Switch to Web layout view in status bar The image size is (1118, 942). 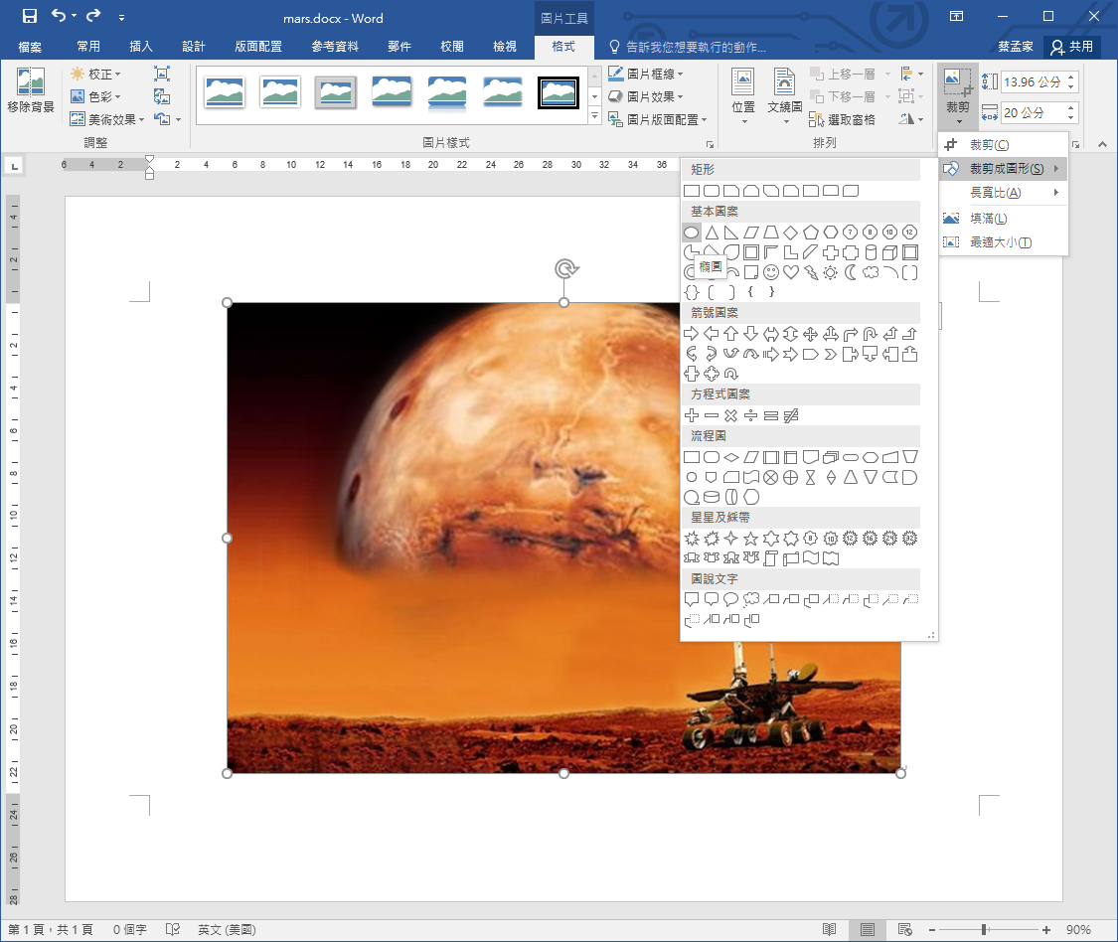pos(905,930)
